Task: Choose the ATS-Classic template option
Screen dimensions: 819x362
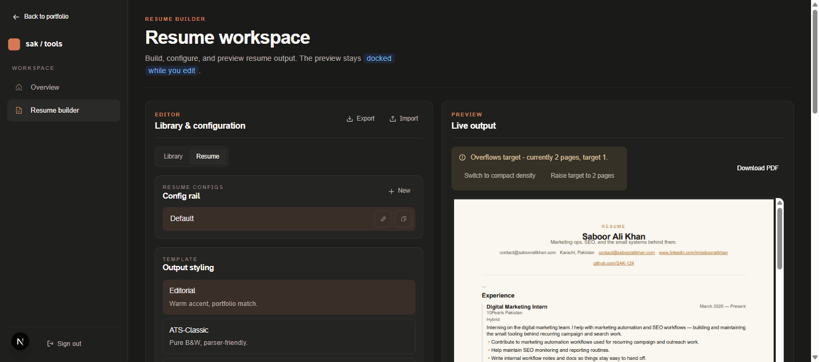Action: pos(289,336)
